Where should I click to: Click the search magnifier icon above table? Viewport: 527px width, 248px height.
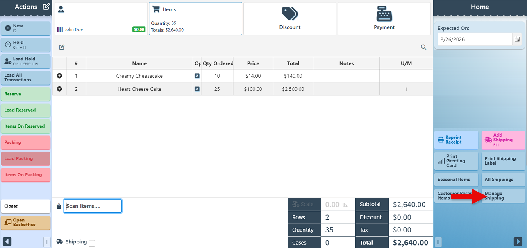424,47
